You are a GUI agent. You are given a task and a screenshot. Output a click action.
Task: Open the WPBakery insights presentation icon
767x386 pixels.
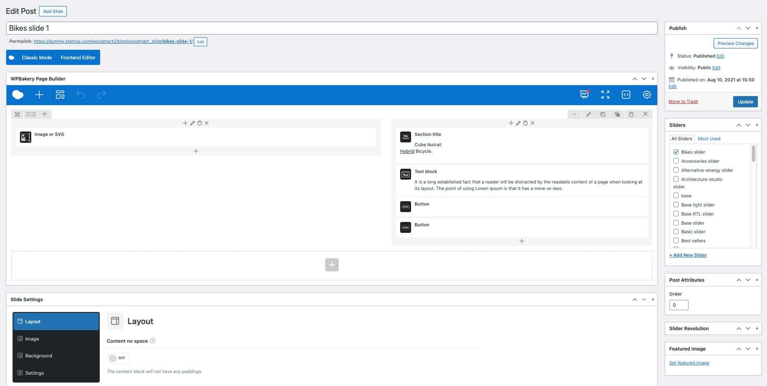584,95
